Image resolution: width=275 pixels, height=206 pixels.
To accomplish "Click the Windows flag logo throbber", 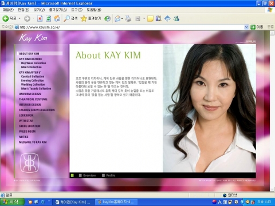I will 270,10.
